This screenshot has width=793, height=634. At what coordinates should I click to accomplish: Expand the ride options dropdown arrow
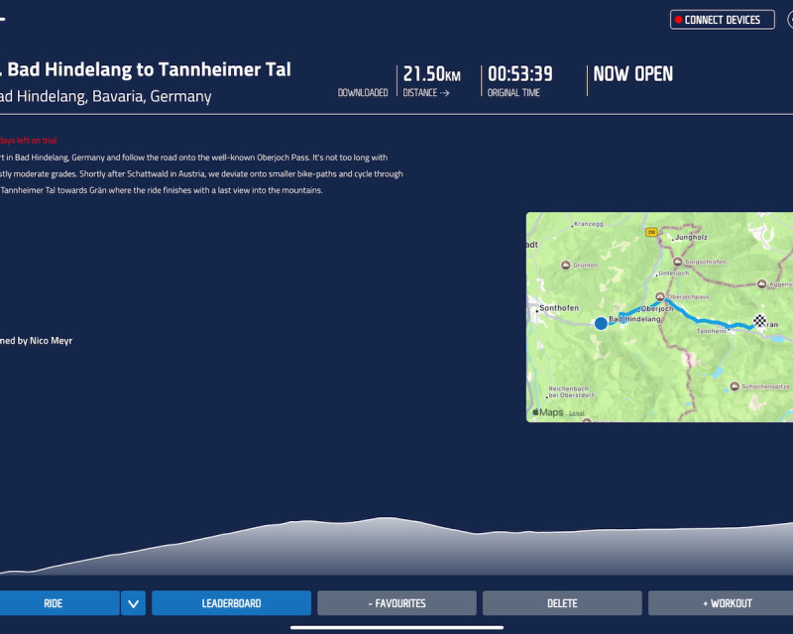(133, 603)
